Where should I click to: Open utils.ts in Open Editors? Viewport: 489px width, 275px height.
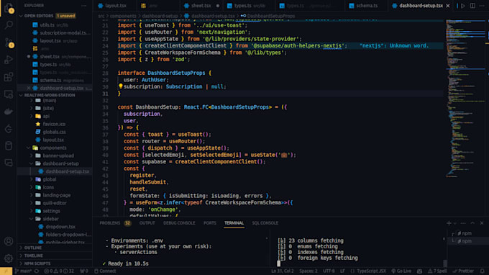click(x=55, y=24)
